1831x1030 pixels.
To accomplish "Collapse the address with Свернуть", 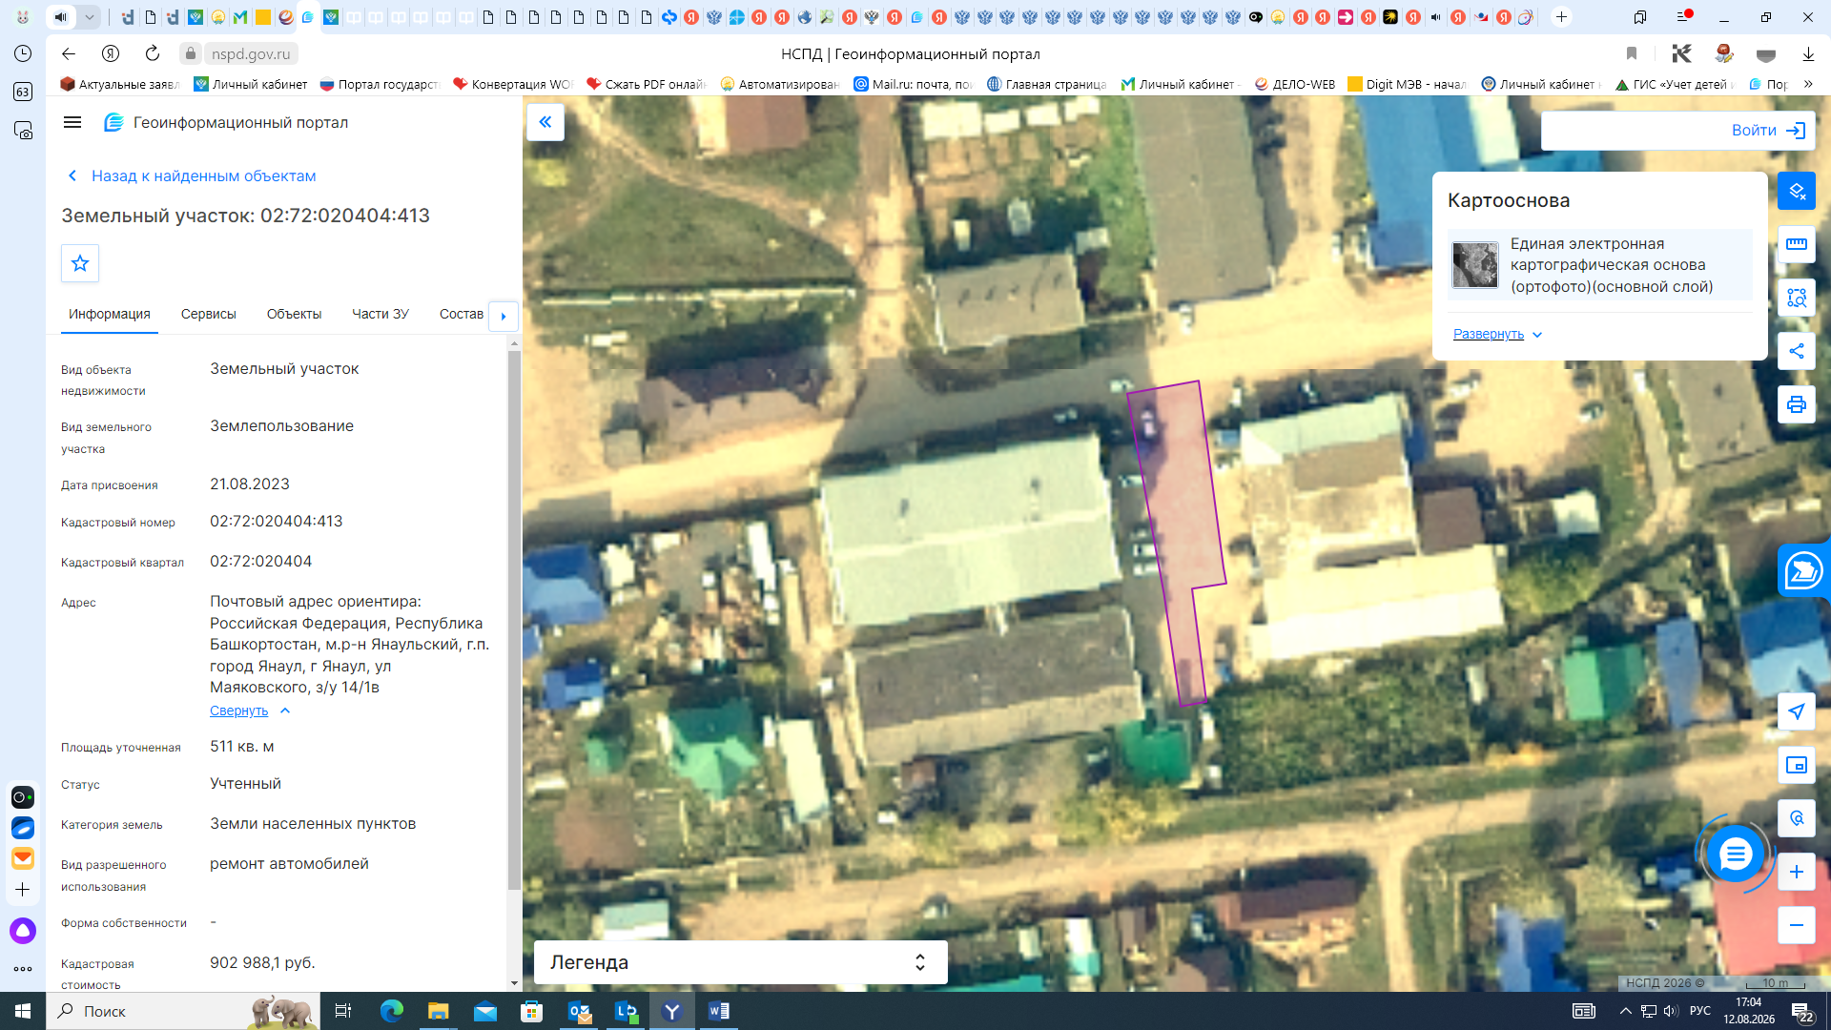I will pos(249,711).
